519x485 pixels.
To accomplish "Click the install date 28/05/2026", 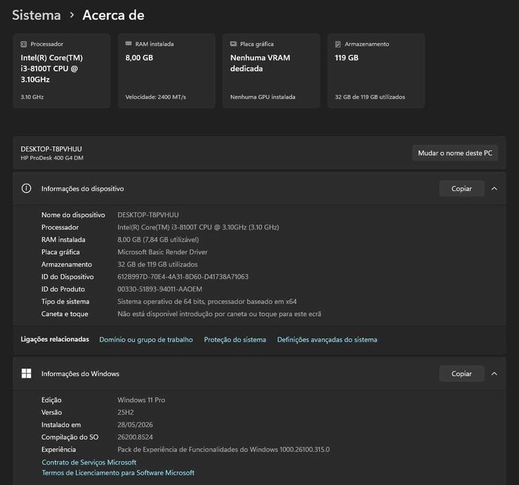I will coord(135,425).
